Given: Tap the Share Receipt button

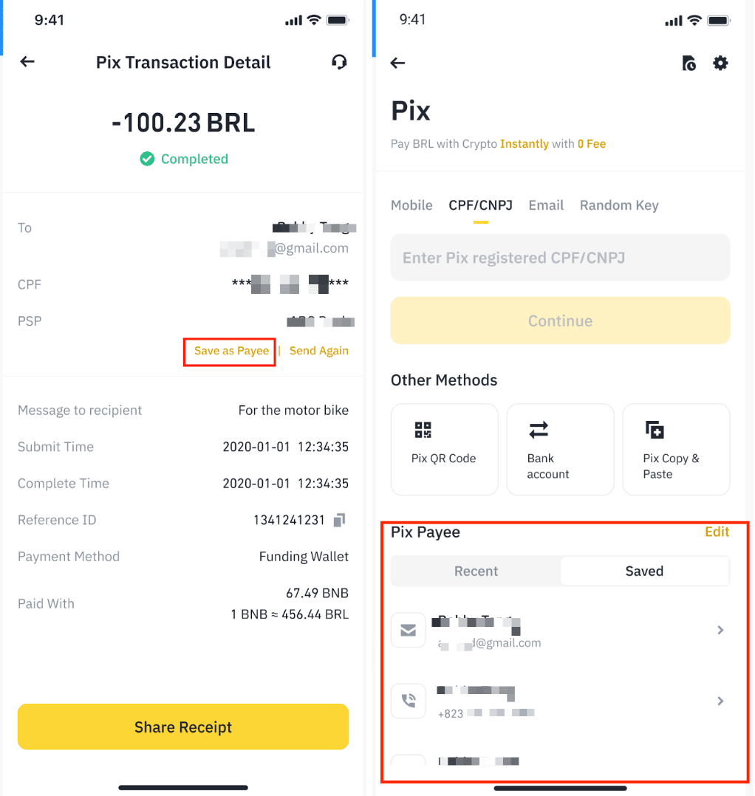Looking at the screenshot, I should point(183,727).
